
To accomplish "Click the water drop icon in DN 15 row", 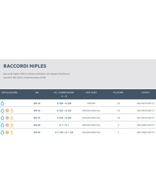I will click(x=2, y=118).
